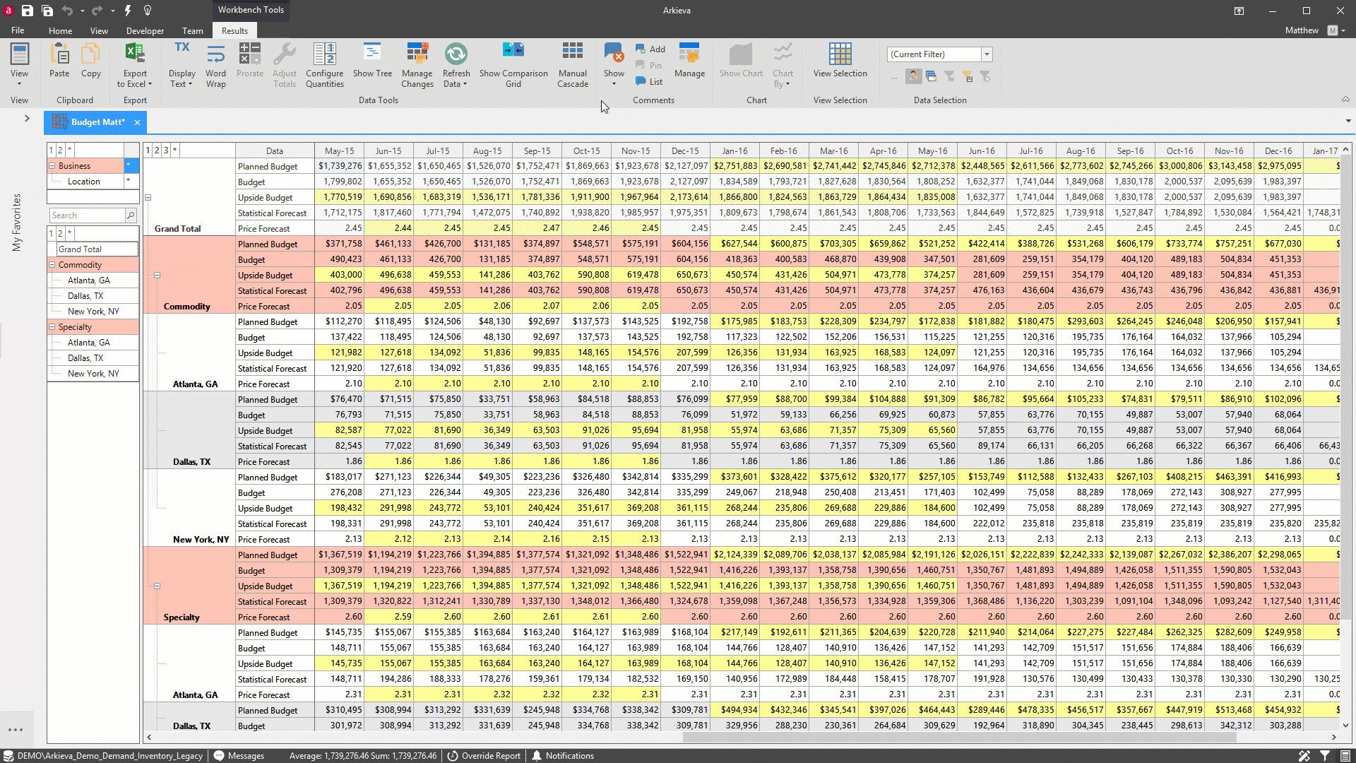This screenshot has height=763, width=1356.
Task: Open the Messages status bar item
Action: pyautogui.click(x=239, y=755)
